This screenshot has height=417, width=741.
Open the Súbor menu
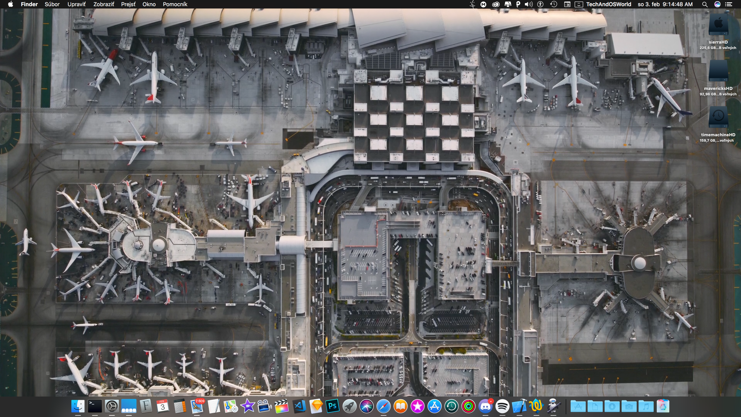[52, 4]
